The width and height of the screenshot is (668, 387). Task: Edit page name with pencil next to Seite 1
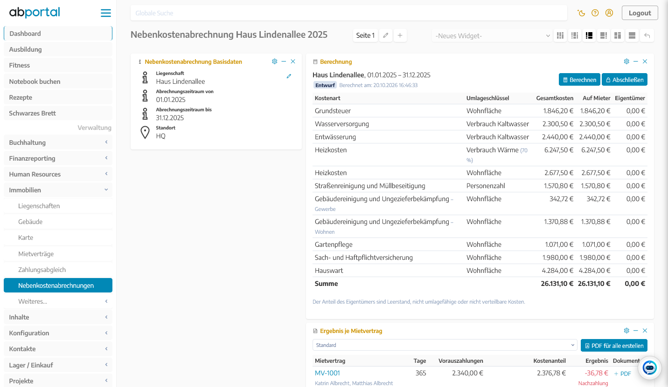tap(385, 35)
